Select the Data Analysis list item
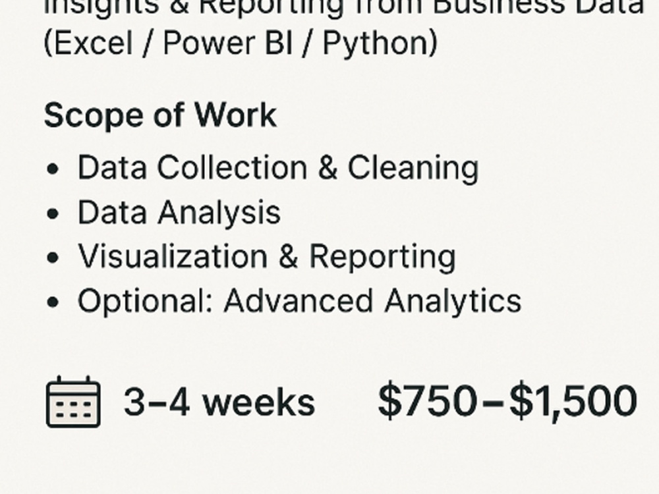Viewport: 659px width, 494px height. coord(179,213)
